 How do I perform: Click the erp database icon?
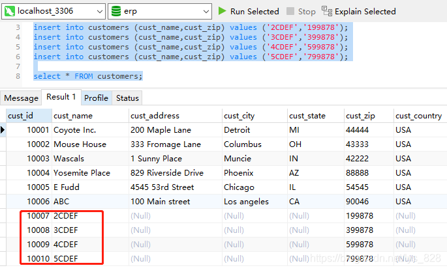[x=116, y=11]
